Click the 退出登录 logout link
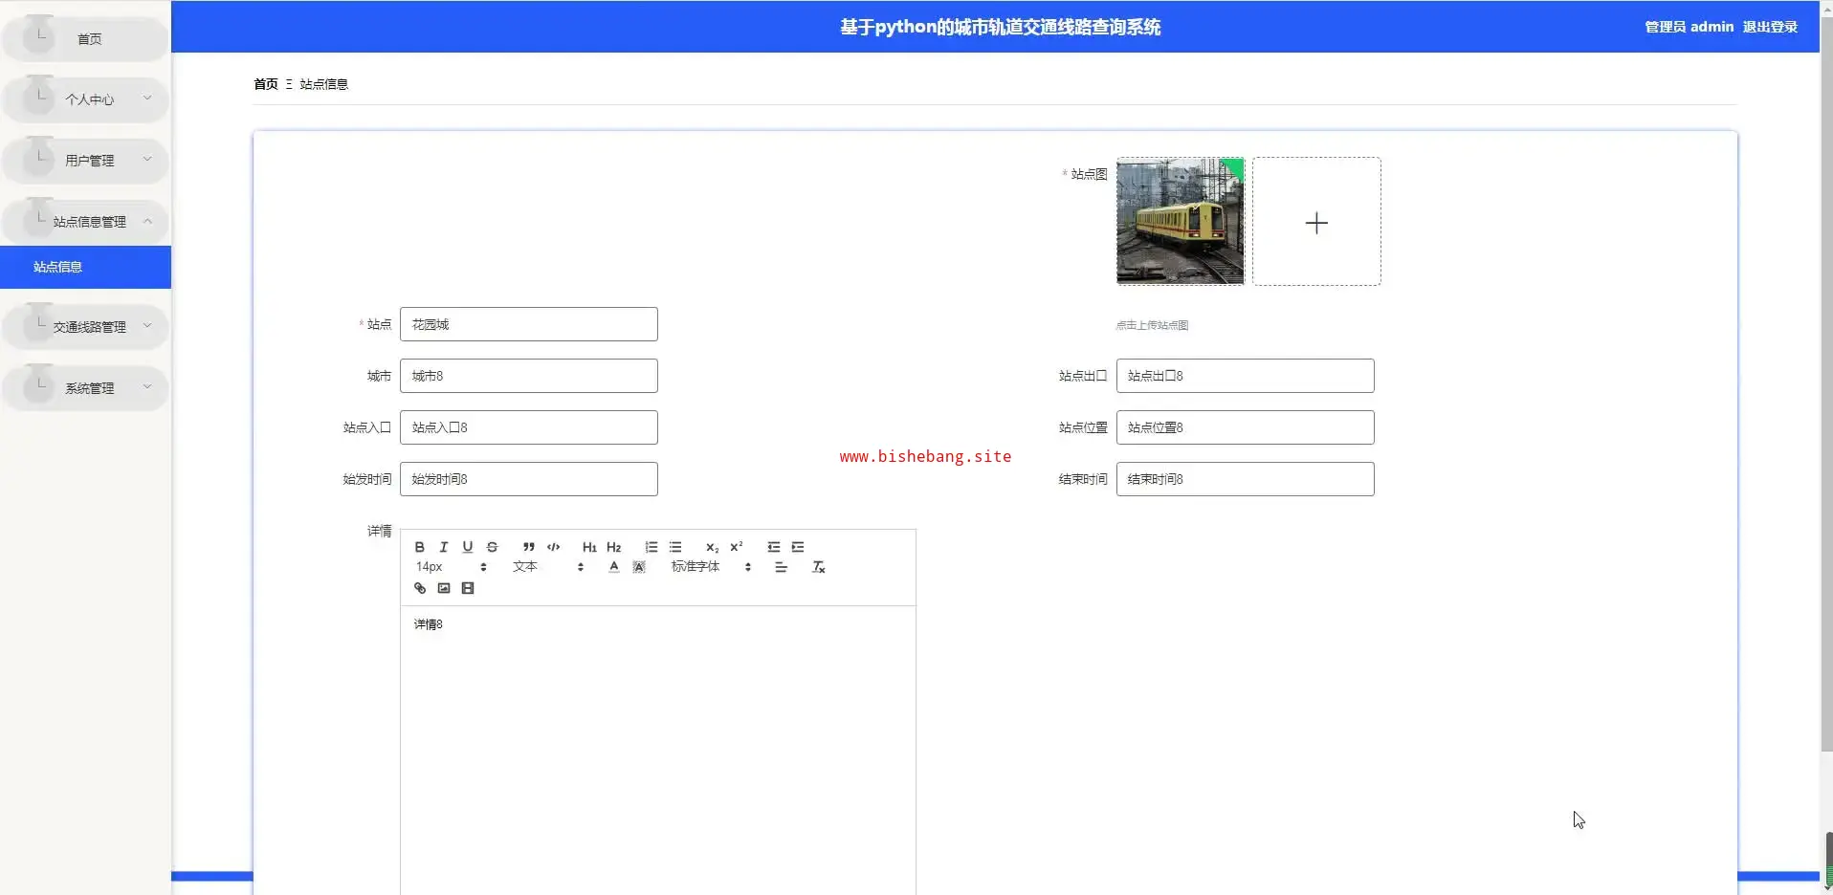Image resolution: width=1833 pixels, height=895 pixels. pyautogui.click(x=1769, y=27)
